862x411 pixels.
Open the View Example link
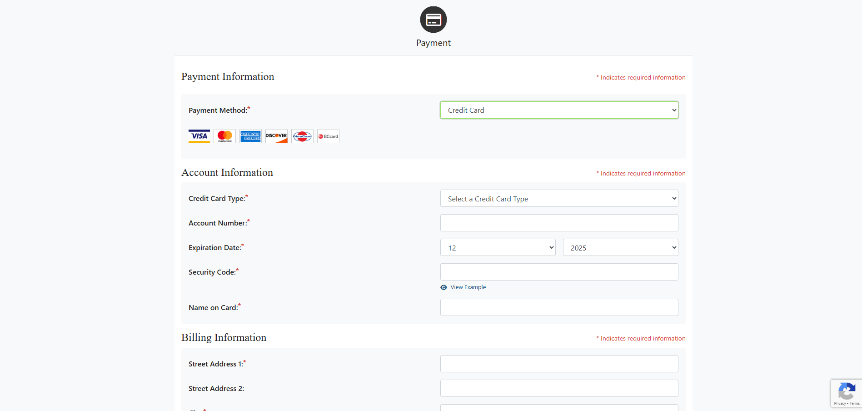click(x=468, y=287)
